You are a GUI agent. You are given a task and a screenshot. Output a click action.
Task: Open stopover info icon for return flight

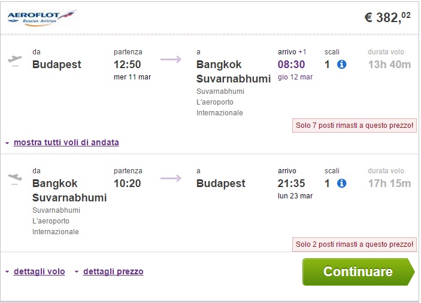click(x=342, y=183)
